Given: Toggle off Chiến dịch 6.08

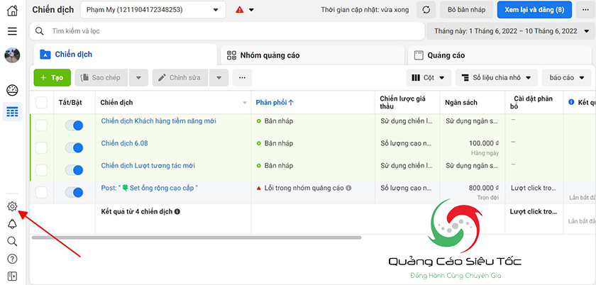Looking at the screenshot, I should click(74, 148).
